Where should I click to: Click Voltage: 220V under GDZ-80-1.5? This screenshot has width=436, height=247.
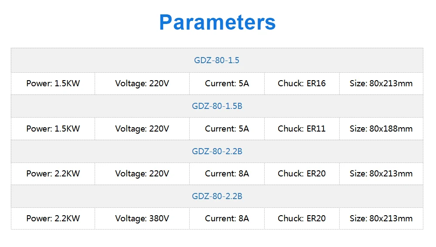(x=142, y=83)
